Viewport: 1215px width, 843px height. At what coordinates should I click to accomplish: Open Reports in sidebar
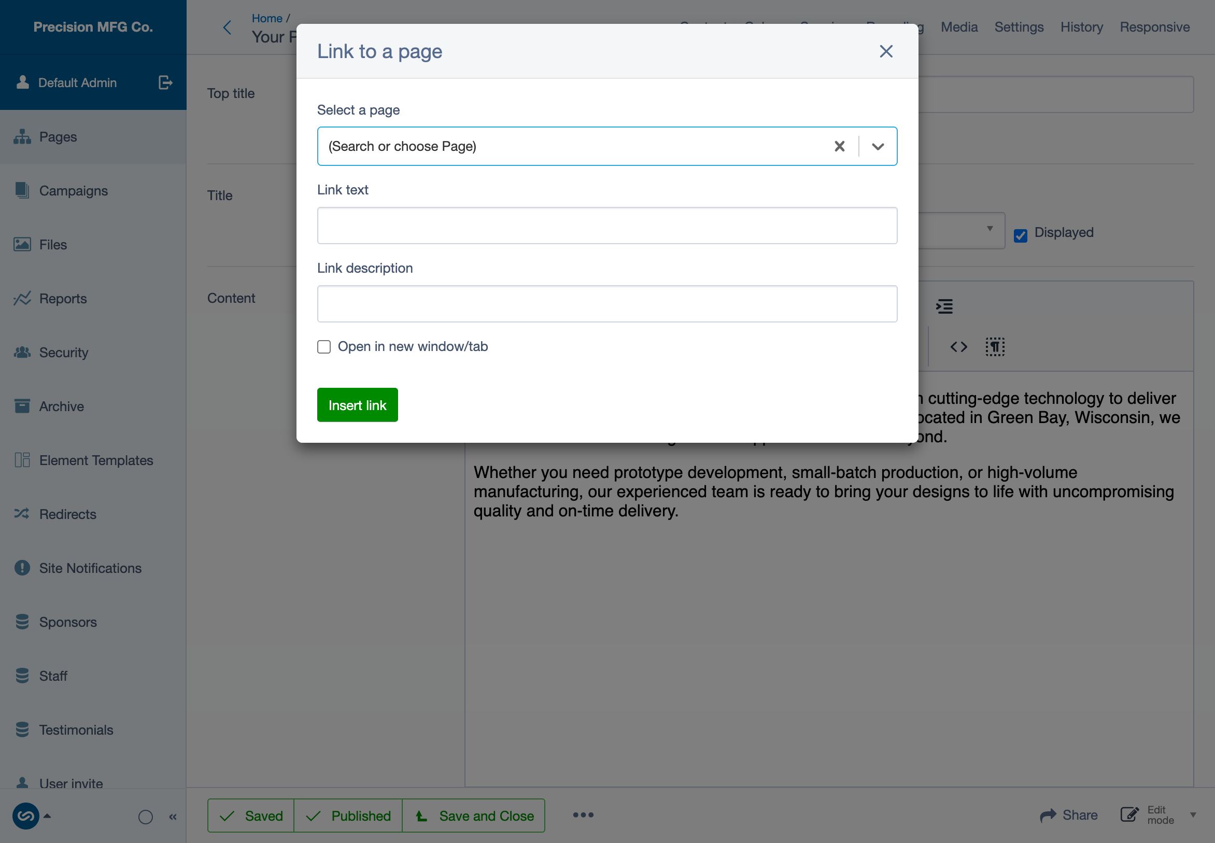[93, 299]
